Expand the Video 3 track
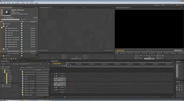 [x=59, y=74]
